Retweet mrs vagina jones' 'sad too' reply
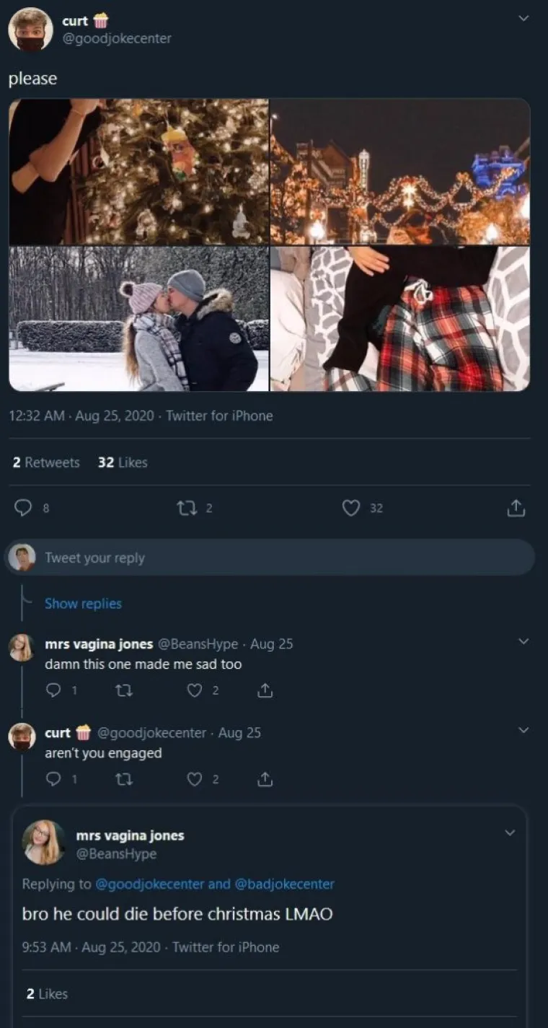Image resolution: width=548 pixels, height=1028 pixels. point(123,690)
